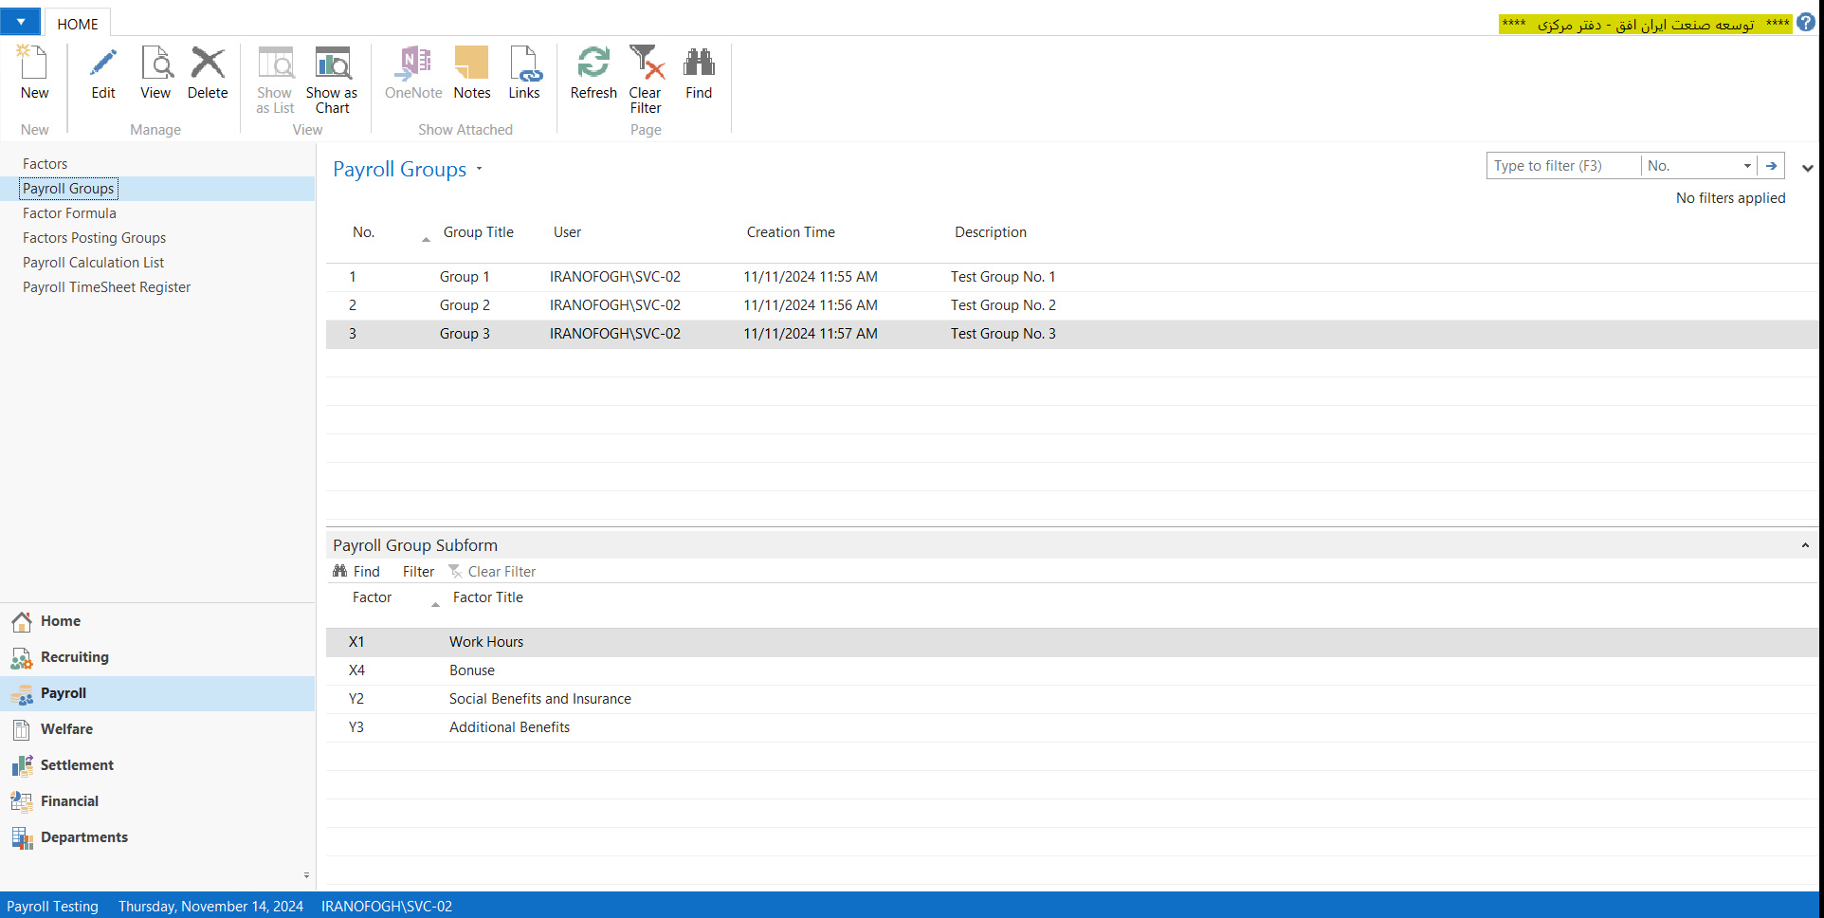Click the date in status bar
This screenshot has width=1824, height=918.
(210, 907)
